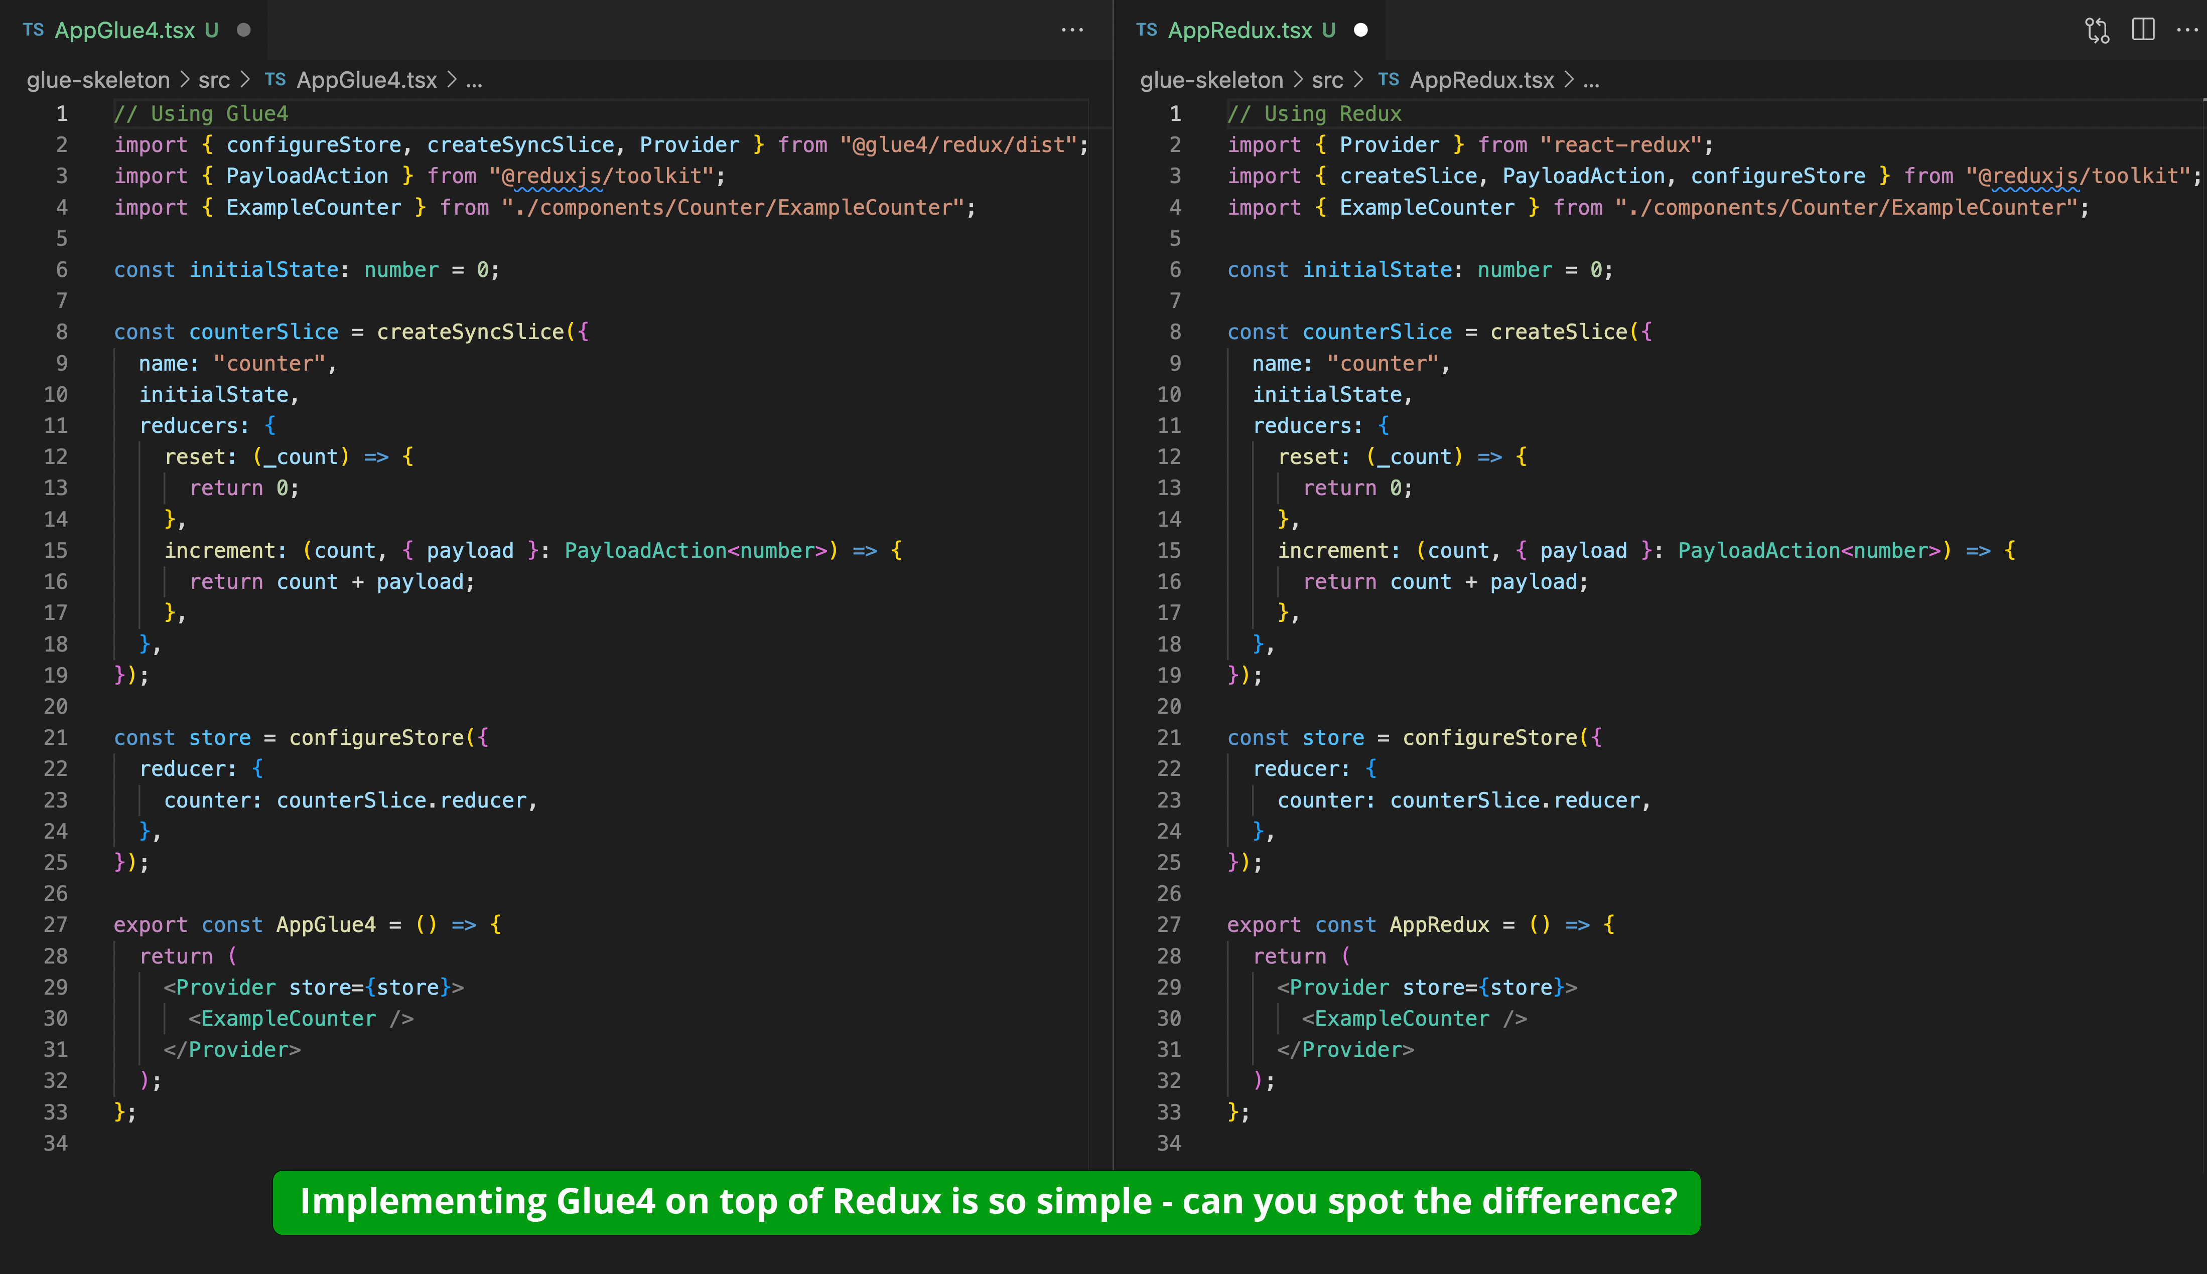Image resolution: width=2207 pixels, height=1274 pixels.
Task: Click 'configureStore' call in AppRedux line 21
Action: 1490,738
